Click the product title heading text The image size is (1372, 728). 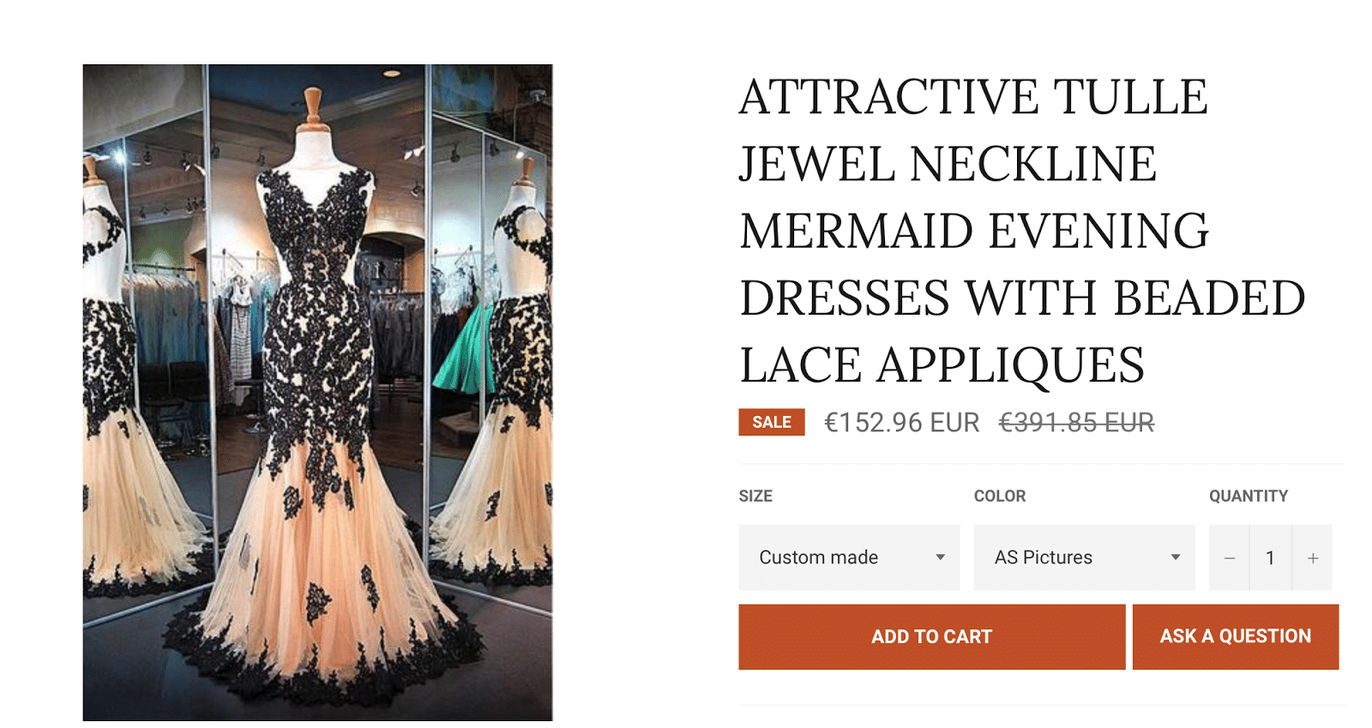[x=1022, y=231]
